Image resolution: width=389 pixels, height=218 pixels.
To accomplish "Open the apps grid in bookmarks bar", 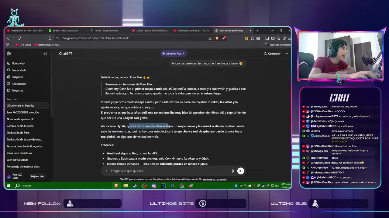I will (8, 45).
